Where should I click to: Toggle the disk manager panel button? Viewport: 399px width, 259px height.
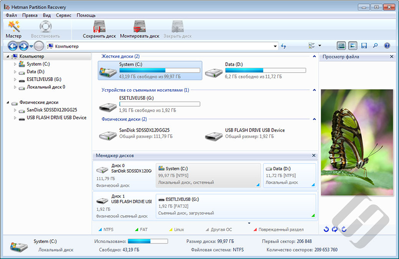pos(341,46)
